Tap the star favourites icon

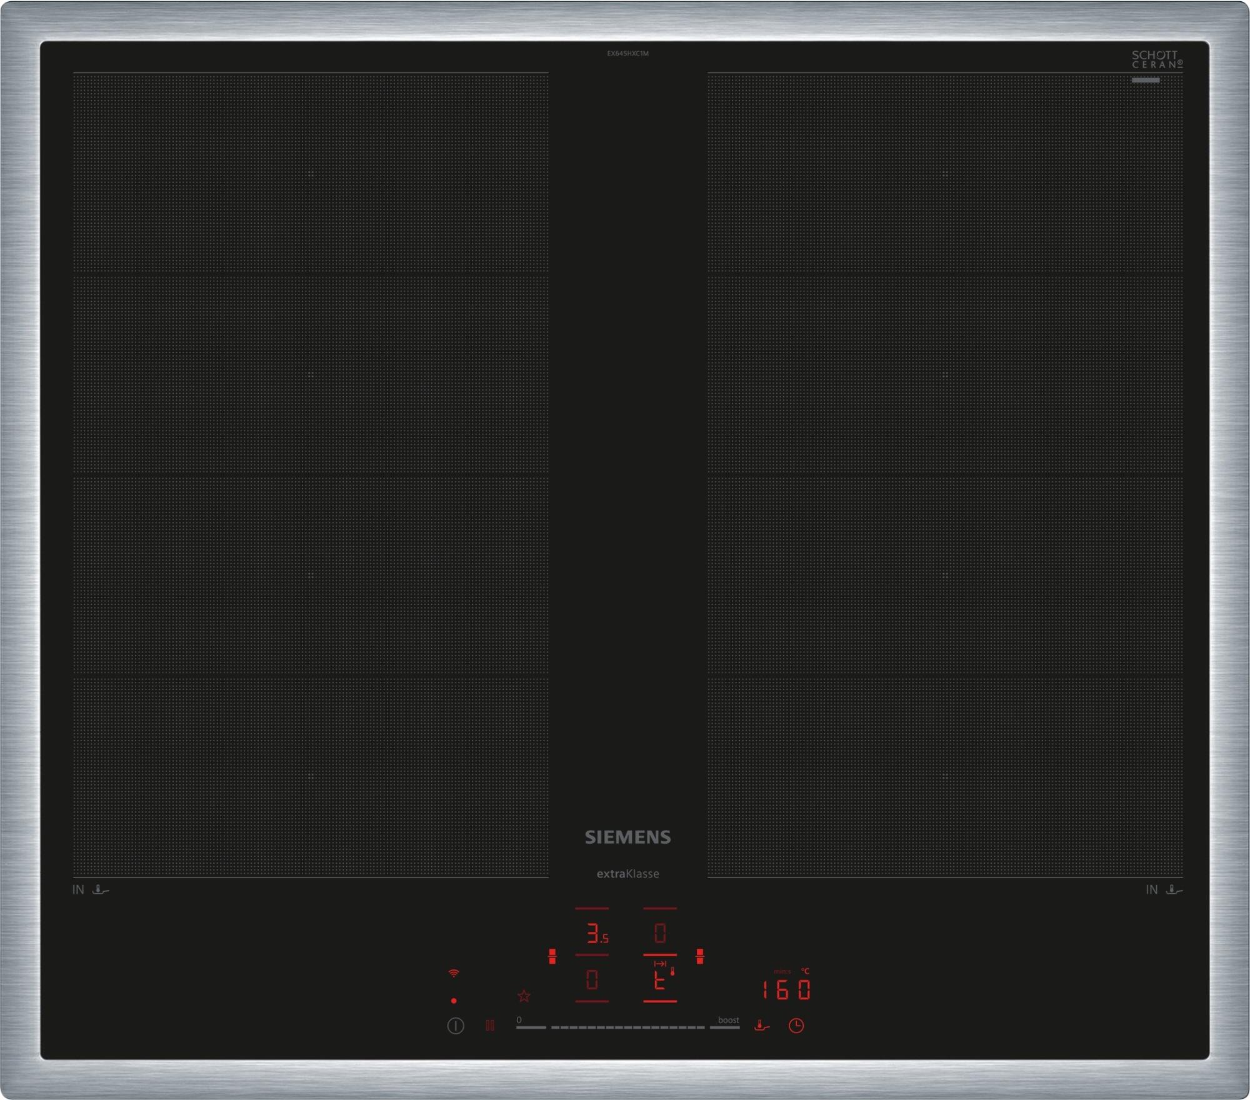(x=524, y=996)
